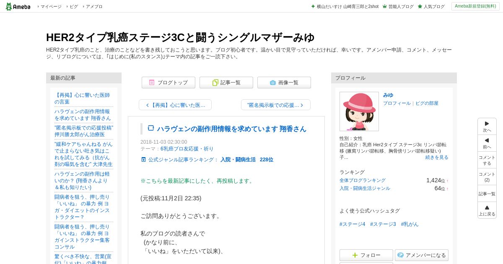Viewport: 503px width, 264px height.
Task: Open hashtag #ステージ4
Action: point(352,224)
